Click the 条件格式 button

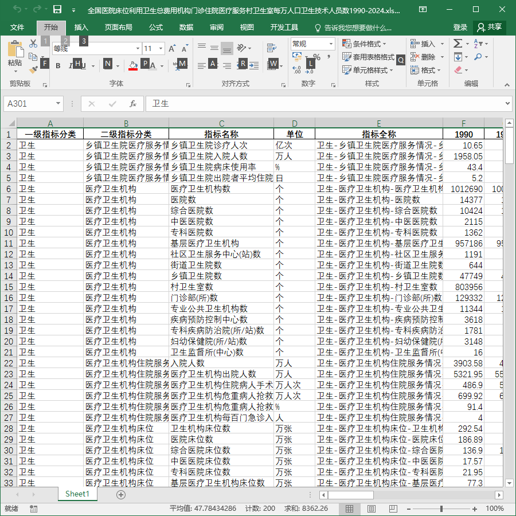pos(364,44)
